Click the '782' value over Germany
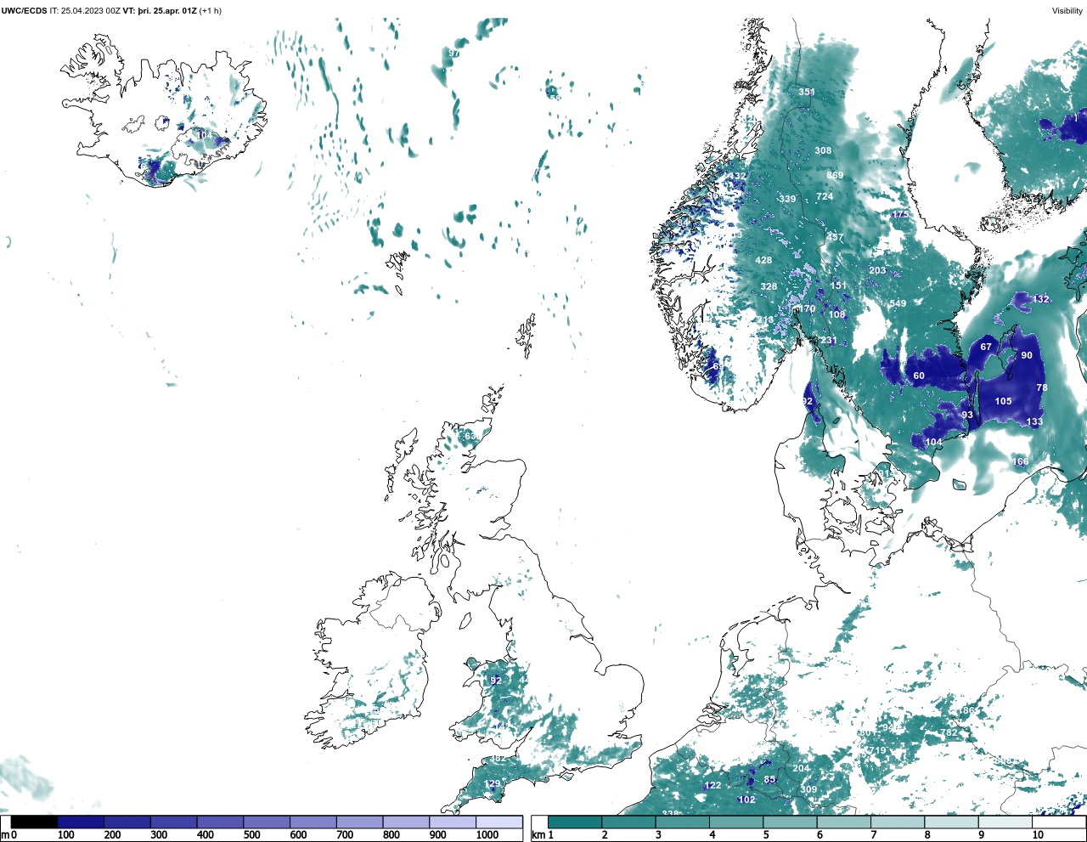The image size is (1087, 842). click(x=949, y=732)
